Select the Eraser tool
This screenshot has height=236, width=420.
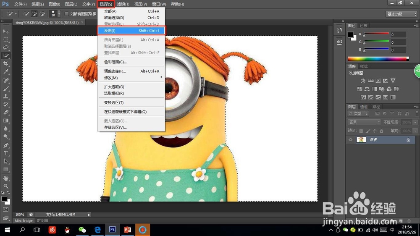click(x=5, y=113)
